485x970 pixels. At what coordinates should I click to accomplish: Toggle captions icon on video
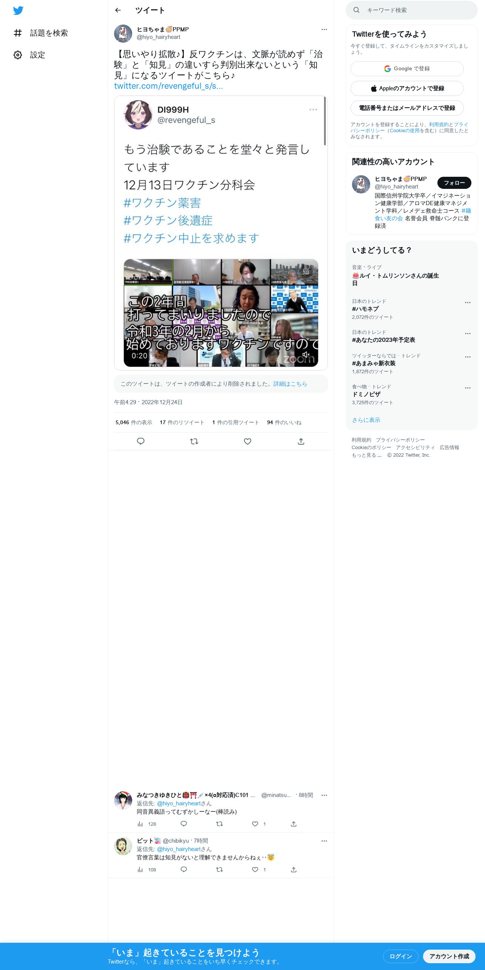point(306,271)
